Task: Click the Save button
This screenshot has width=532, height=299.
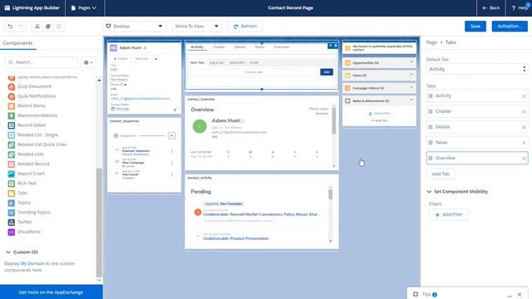Action: pyautogui.click(x=475, y=26)
